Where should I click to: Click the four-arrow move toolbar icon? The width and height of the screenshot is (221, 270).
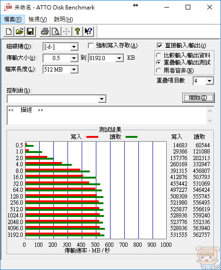(x=67, y=32)
